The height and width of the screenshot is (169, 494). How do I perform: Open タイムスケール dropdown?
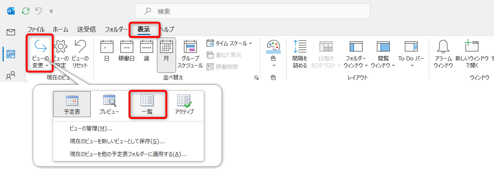[x=229, y=43]
